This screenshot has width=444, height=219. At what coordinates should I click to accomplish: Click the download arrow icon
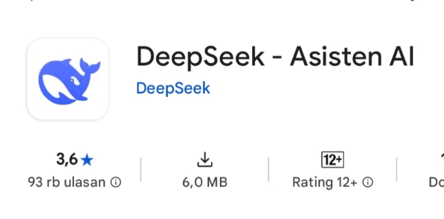[205, 160]
